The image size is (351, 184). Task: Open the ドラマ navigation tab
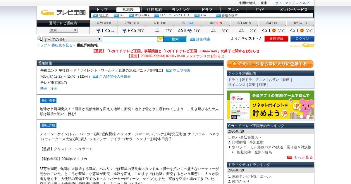pos(207,10)
